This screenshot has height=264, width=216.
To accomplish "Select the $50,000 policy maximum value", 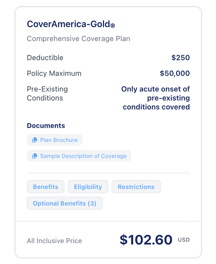I will point(175,74).
